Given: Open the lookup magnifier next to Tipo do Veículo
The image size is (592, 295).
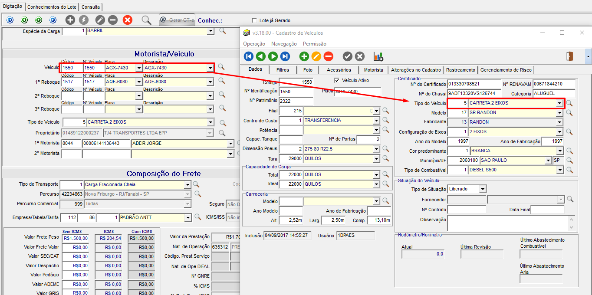Looking at the screenshot, I should point(569,103).
